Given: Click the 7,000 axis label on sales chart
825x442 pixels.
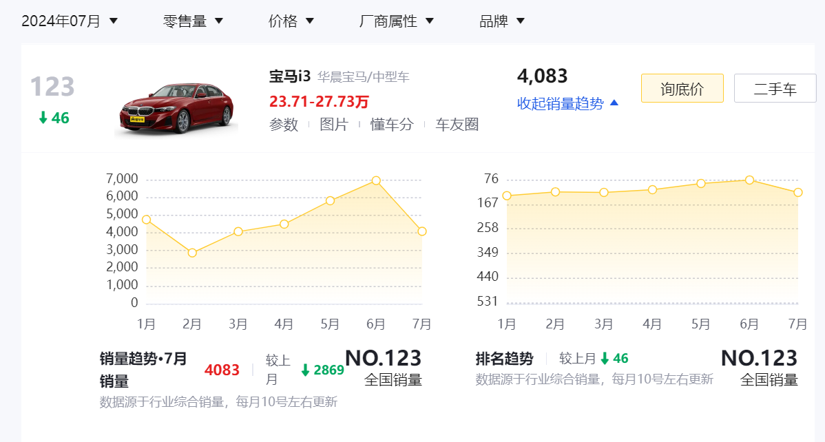Looking at the screenshot, I should 122,179.
